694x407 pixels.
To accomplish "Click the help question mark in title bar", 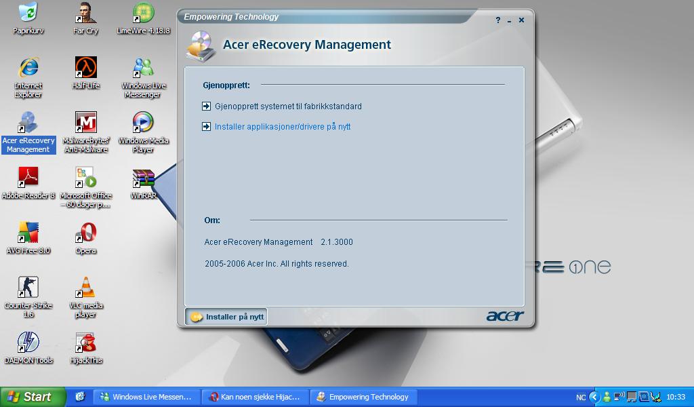I will (498, 20).
